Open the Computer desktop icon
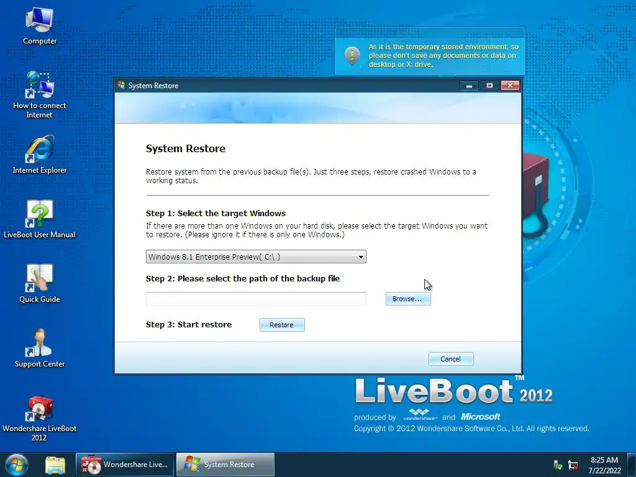The width and height of the screenshot is (636, 477). (x=39, y=25)
